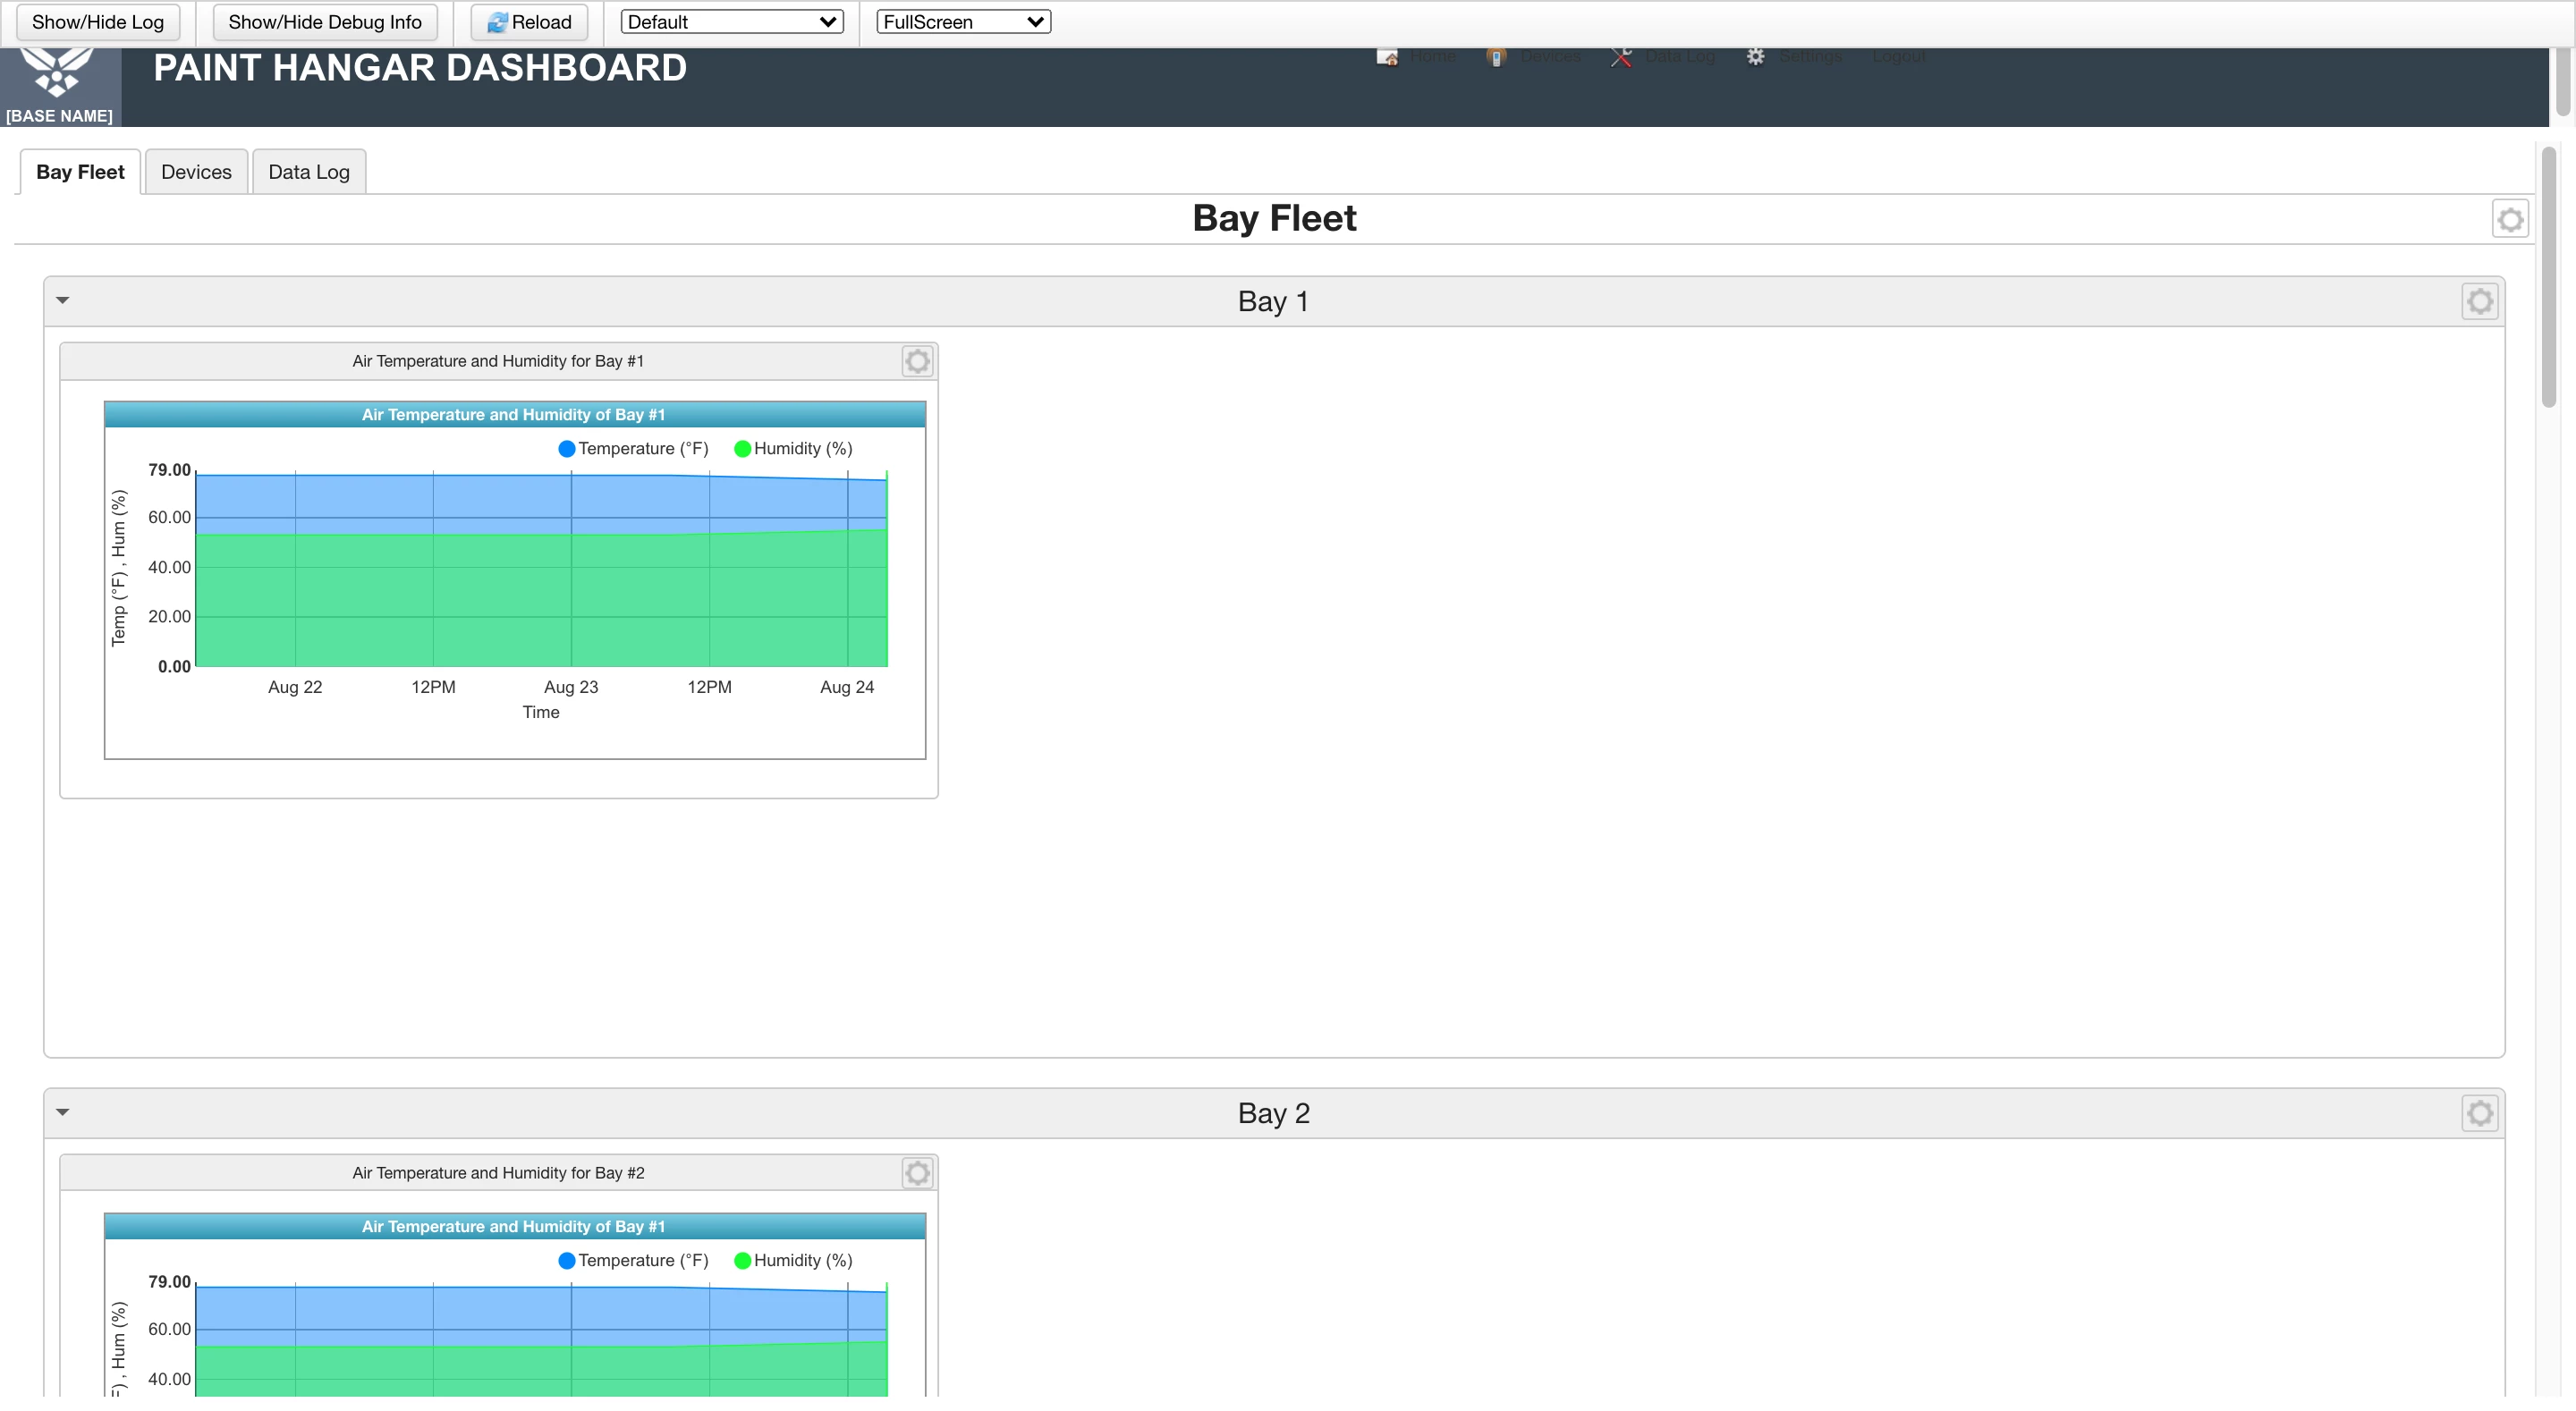Collapse the Bay 1 section
2576x1411 pixels.
63,301
